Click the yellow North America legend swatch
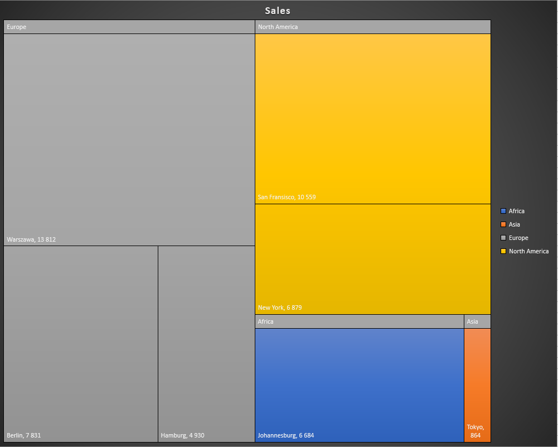558x447 pixels. point(503,251)
